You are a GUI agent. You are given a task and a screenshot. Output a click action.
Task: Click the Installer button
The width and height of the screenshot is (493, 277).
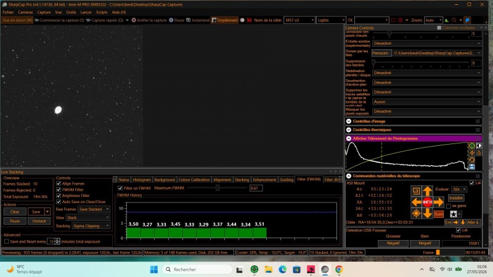pos(456,198)
